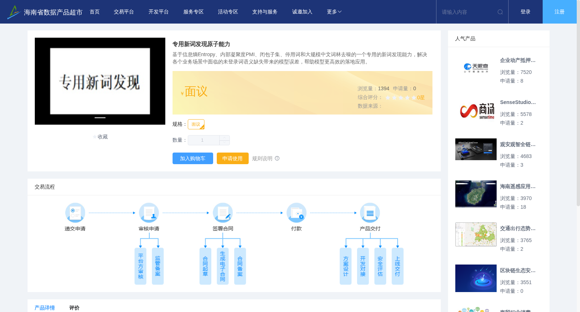Click the Hainan data supermarket logo icon
The width and height of the screenshot is (580, 312).
click(13, 12)
